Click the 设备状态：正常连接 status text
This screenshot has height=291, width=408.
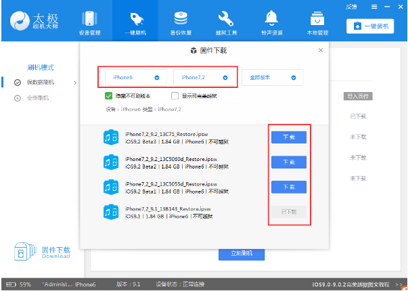click(x=180, y=284)
